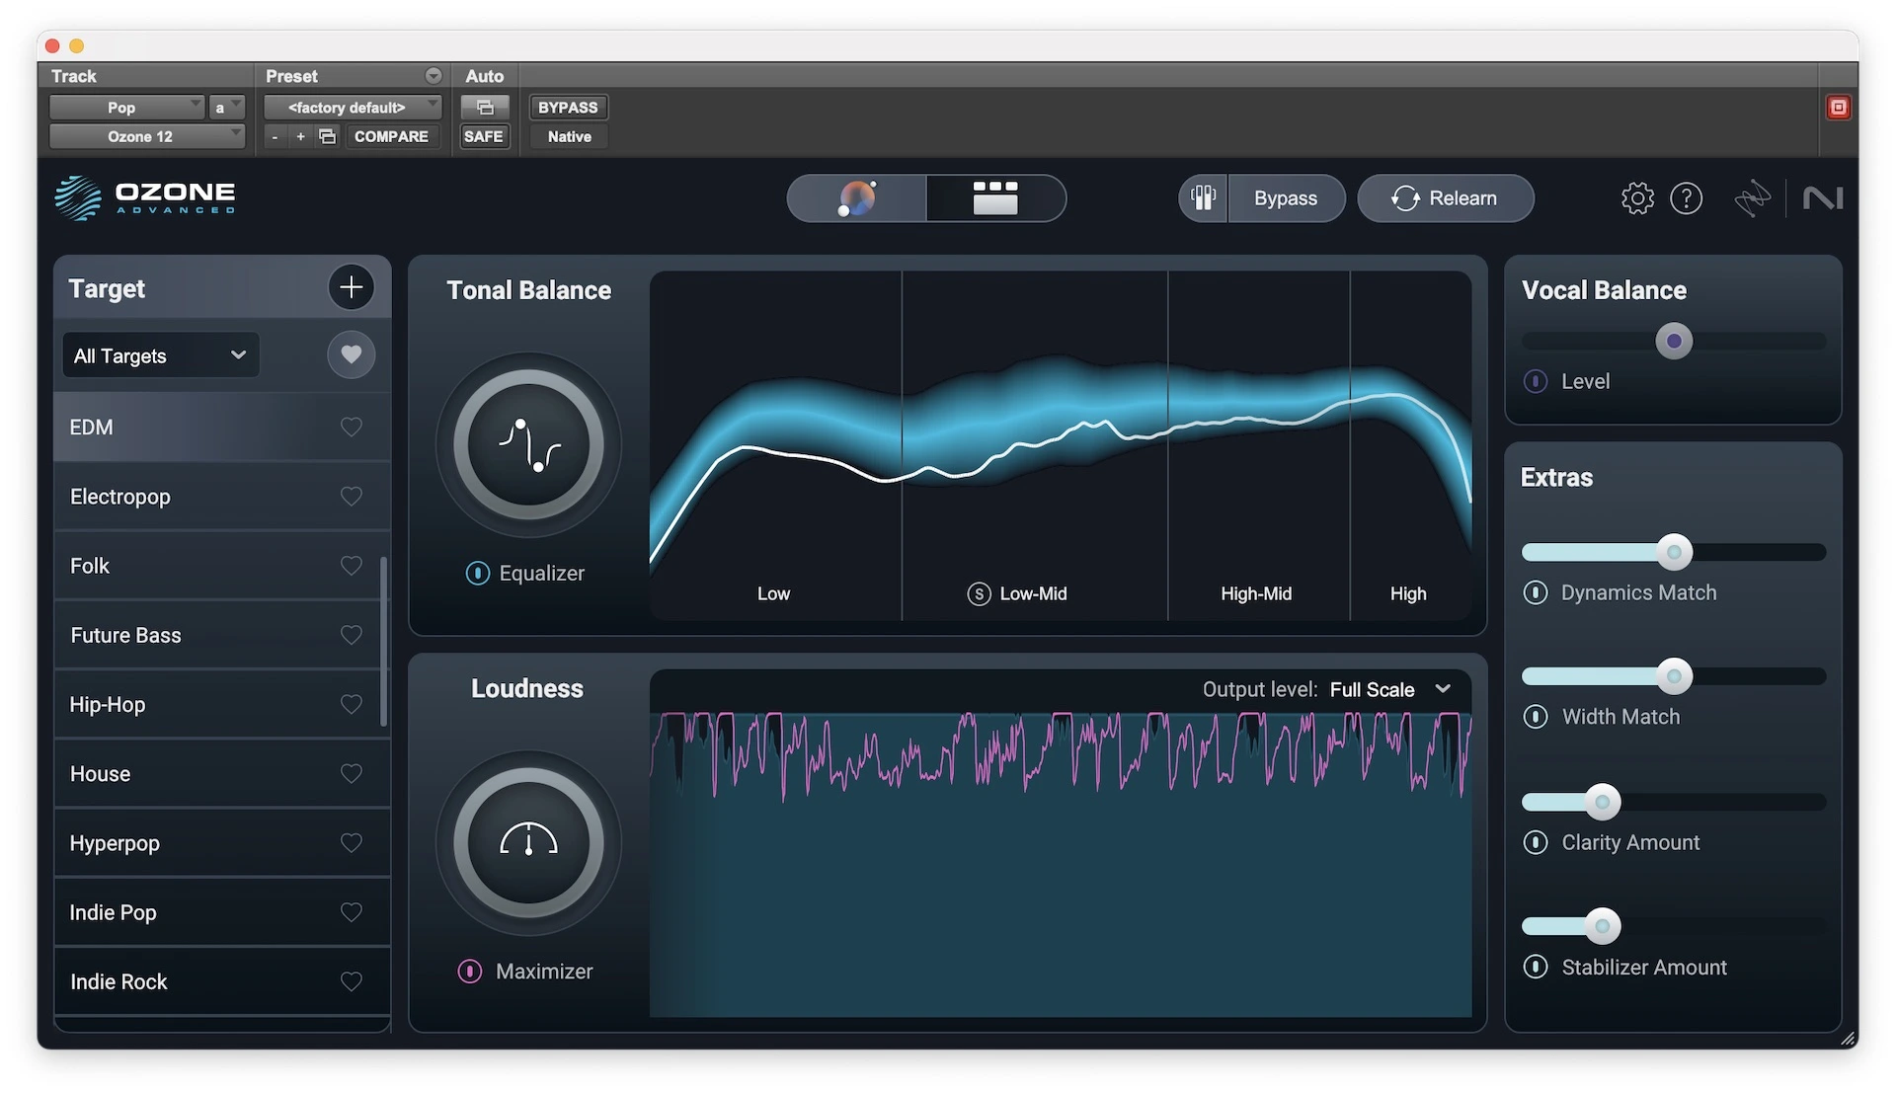1896x1093 pixels.
Task: Toggle the Maximizer power button
Action: [470, 972]
